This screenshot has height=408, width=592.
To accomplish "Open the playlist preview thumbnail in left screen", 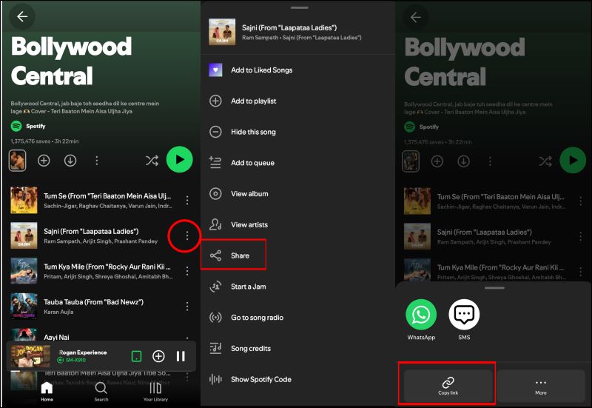I will point(17,161).
